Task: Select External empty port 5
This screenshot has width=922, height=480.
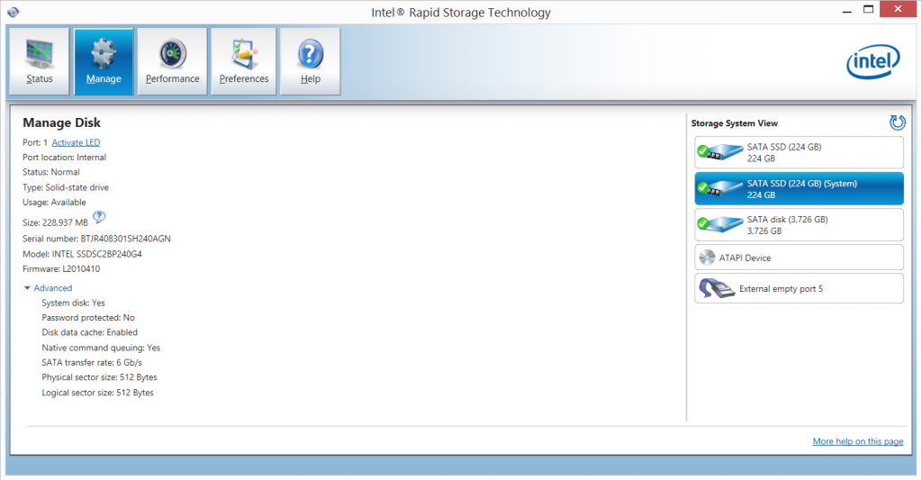Action: (799, 289)
